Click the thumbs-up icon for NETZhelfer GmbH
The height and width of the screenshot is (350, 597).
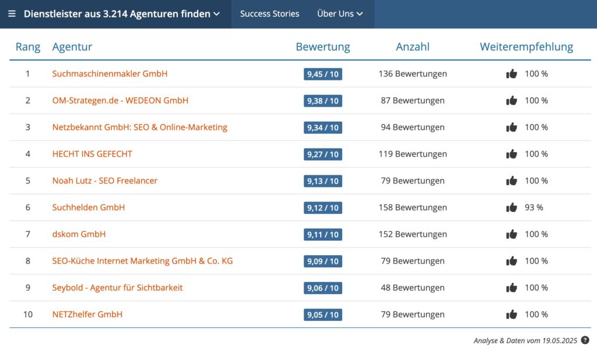(x=511, y=314)
